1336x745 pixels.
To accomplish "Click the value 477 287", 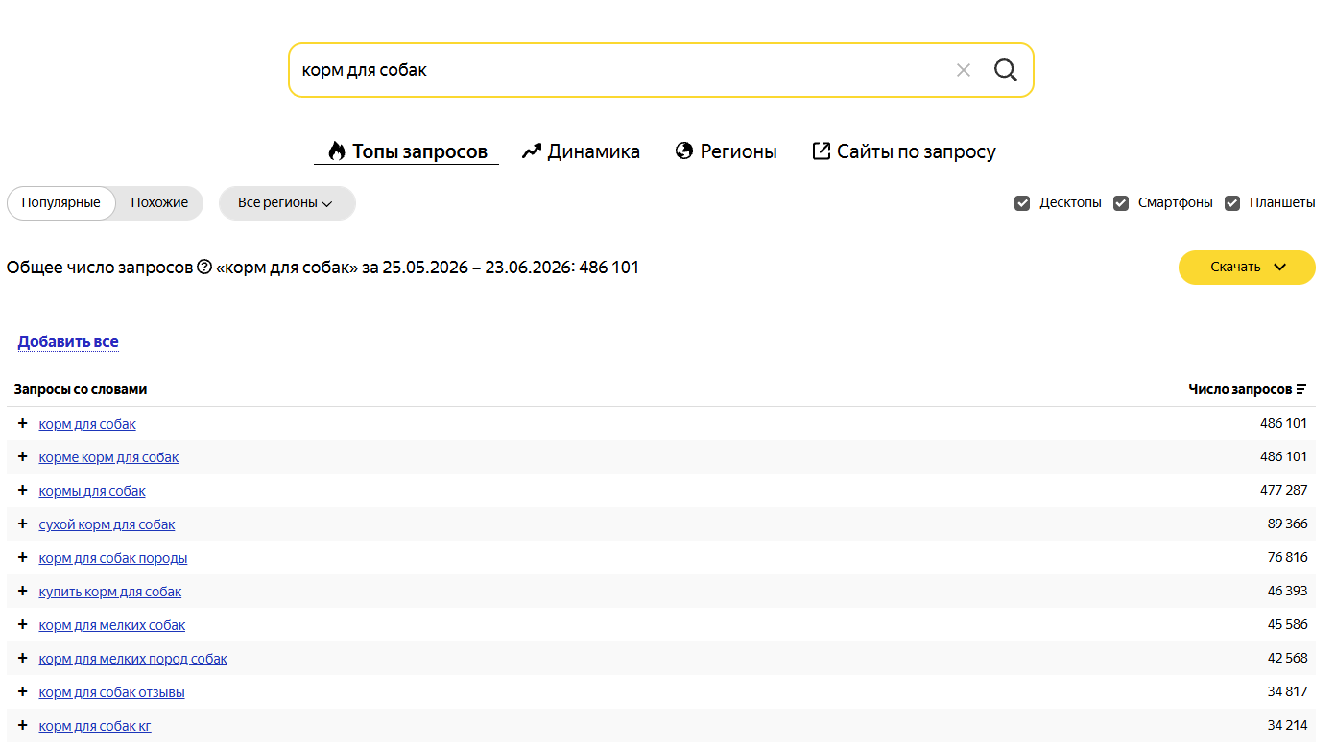I will coord(1283,490).
